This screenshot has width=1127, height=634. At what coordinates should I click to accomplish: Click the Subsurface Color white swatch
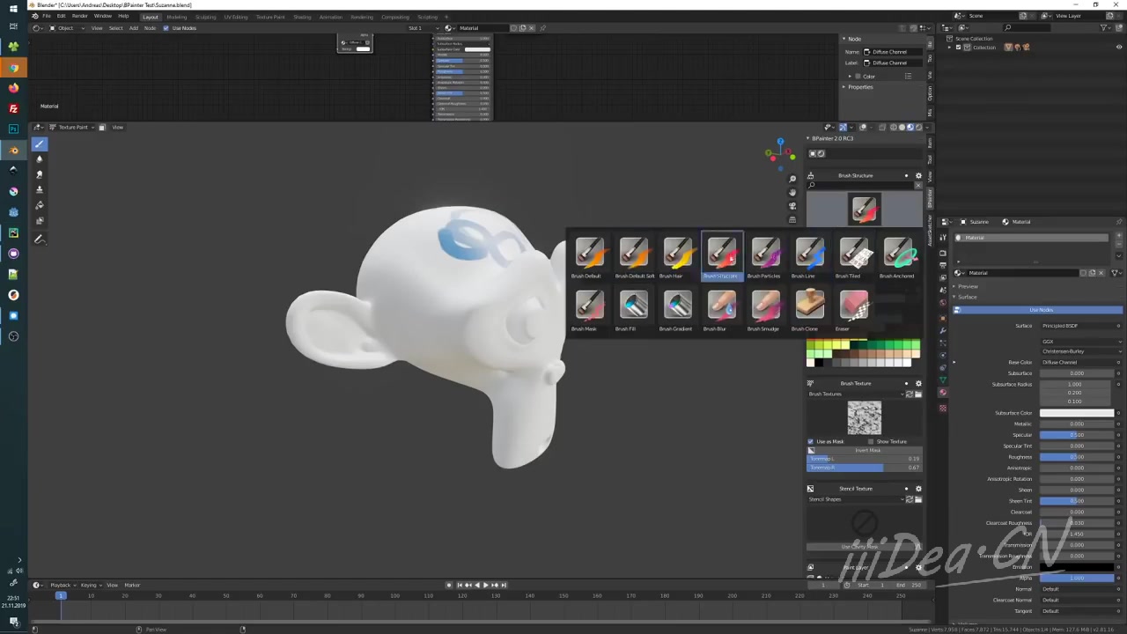(x=1077, y=413)
